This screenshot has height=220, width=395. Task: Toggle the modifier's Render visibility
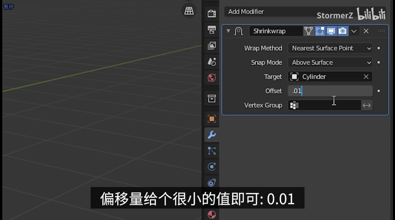(343, 31)
